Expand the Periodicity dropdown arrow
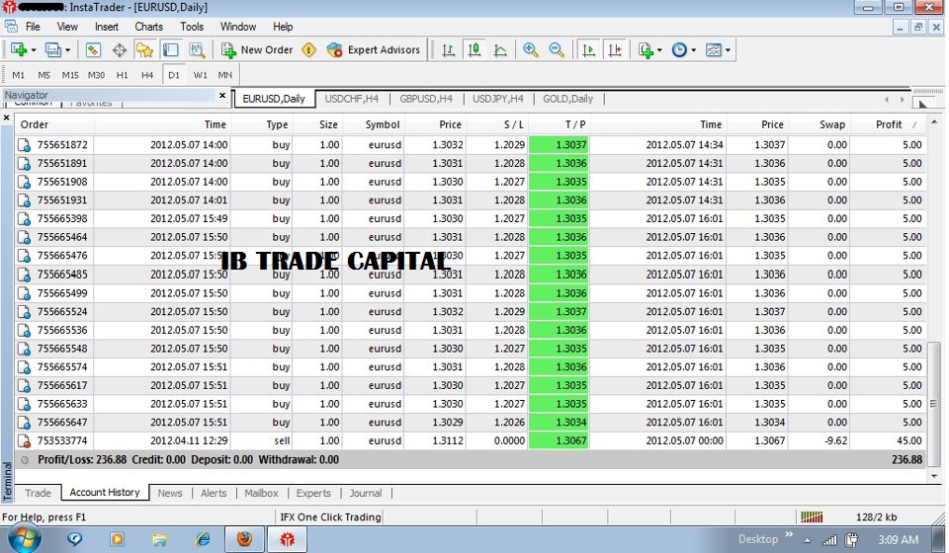 pyautogui.click(x=694, y=50)
